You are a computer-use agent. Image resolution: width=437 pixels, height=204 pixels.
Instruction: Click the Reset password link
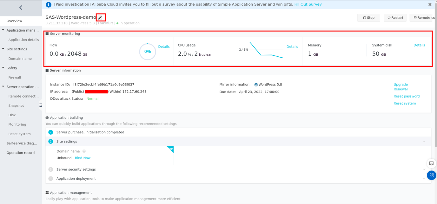pos(407,96)
